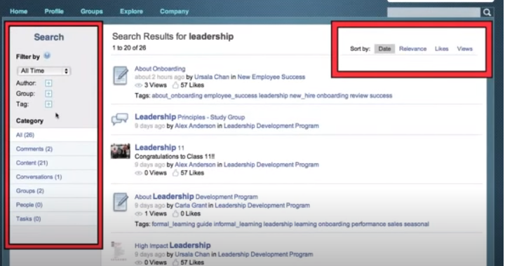The image size is (505, 266).
Task: Click the about_onboarding tag
Action: 177,96
